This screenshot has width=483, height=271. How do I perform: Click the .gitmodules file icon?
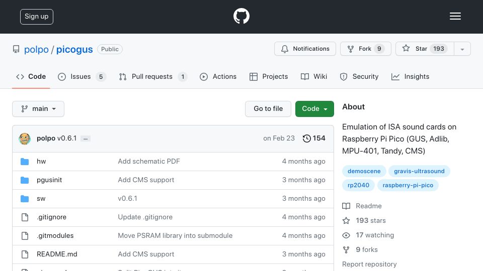tap(25, 236)
